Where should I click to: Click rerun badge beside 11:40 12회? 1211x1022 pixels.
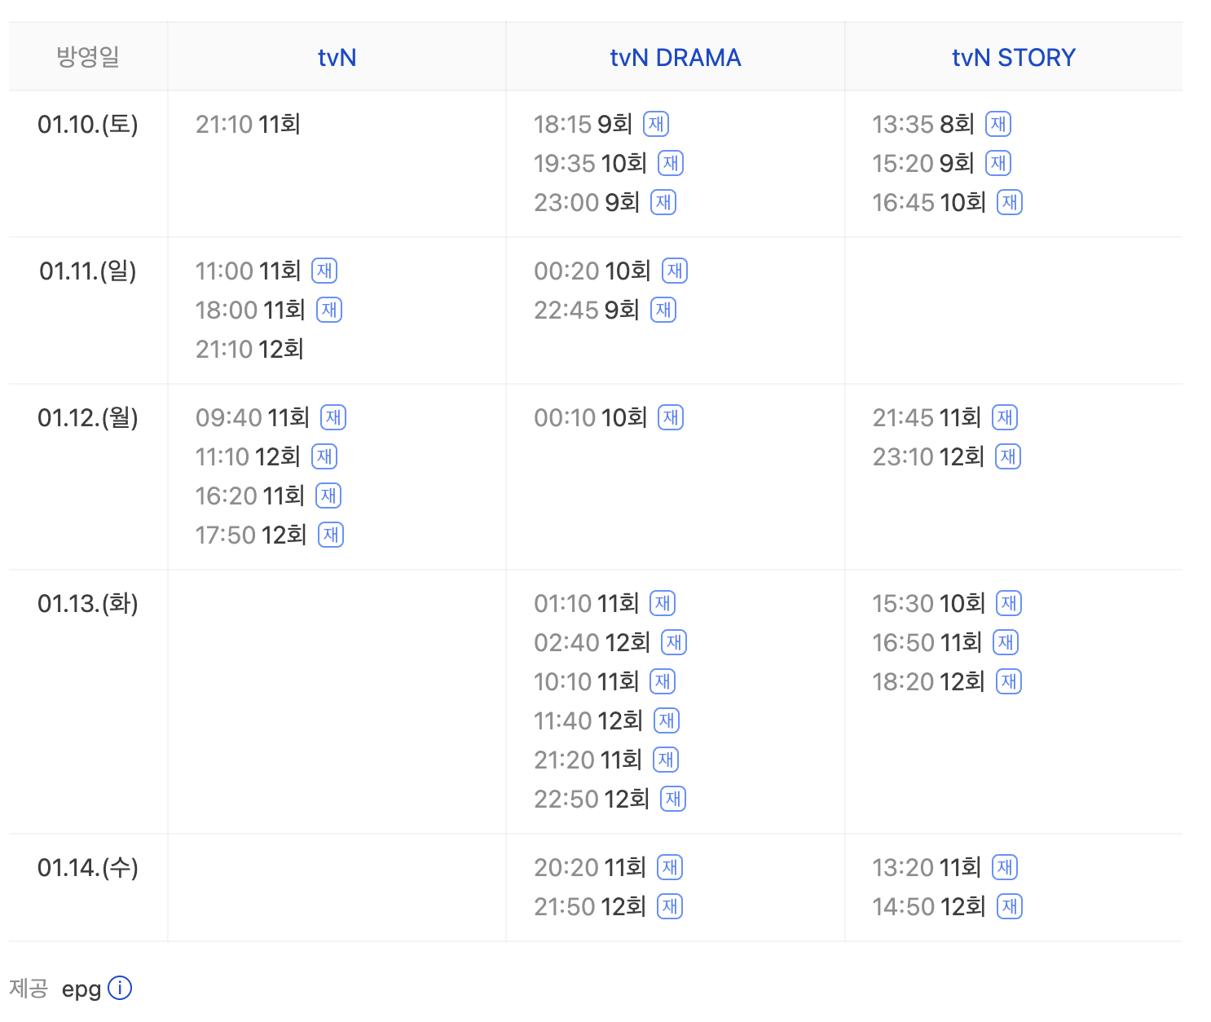667,720
